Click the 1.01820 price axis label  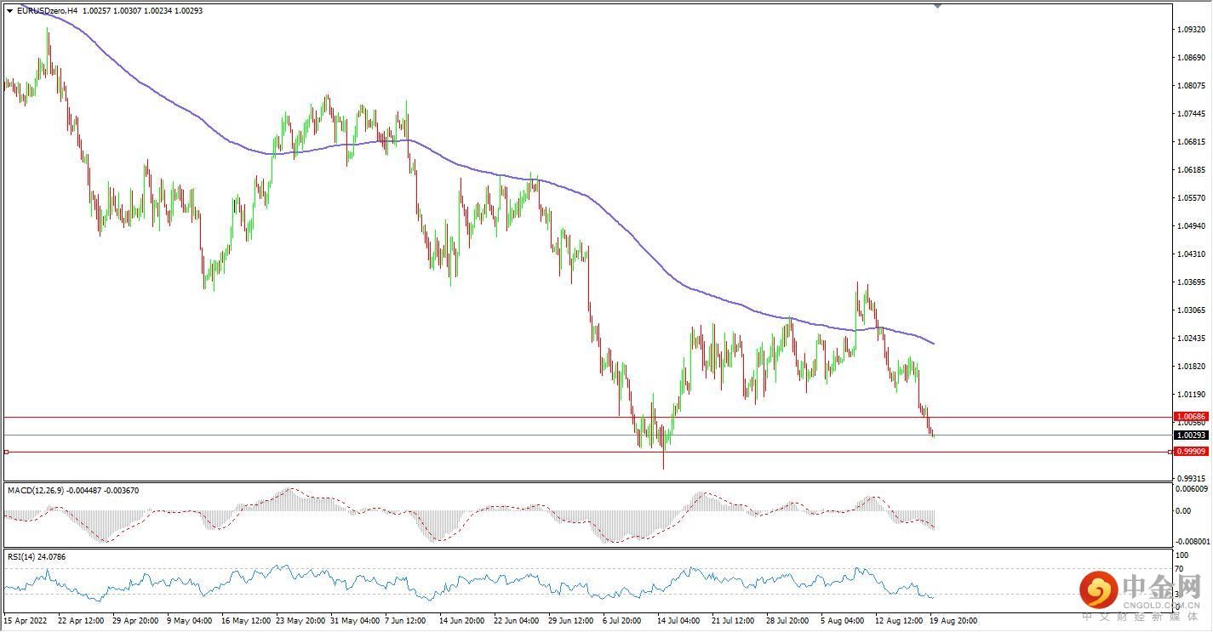(x=1190, y=366)
